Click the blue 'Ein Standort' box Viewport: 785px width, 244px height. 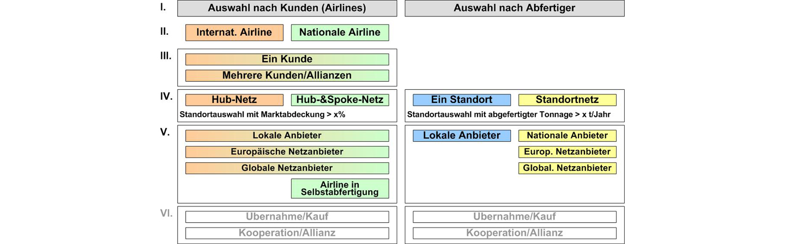(x=462, y=100)
